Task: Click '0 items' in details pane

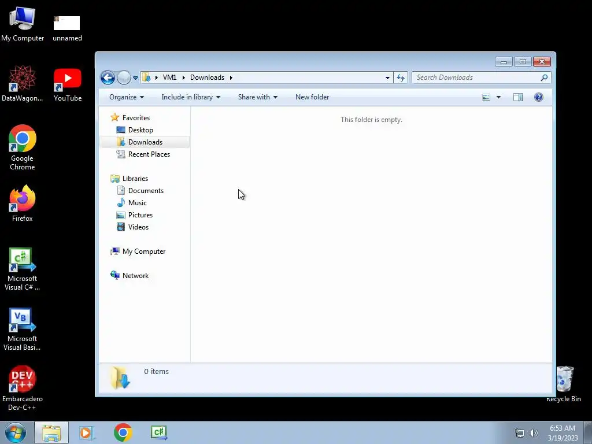Action: tap(156, 372)
